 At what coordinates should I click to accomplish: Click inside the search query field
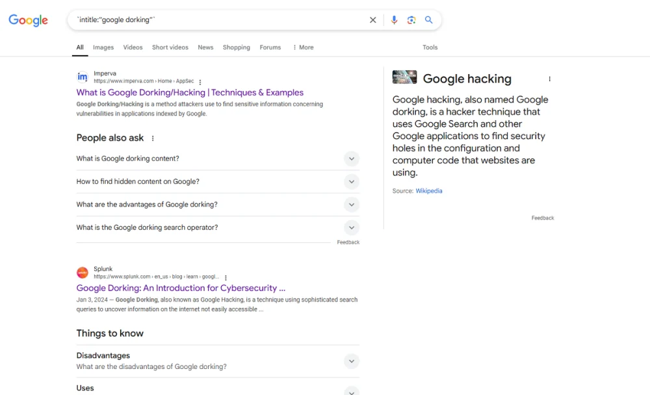[x=220, y=20]
